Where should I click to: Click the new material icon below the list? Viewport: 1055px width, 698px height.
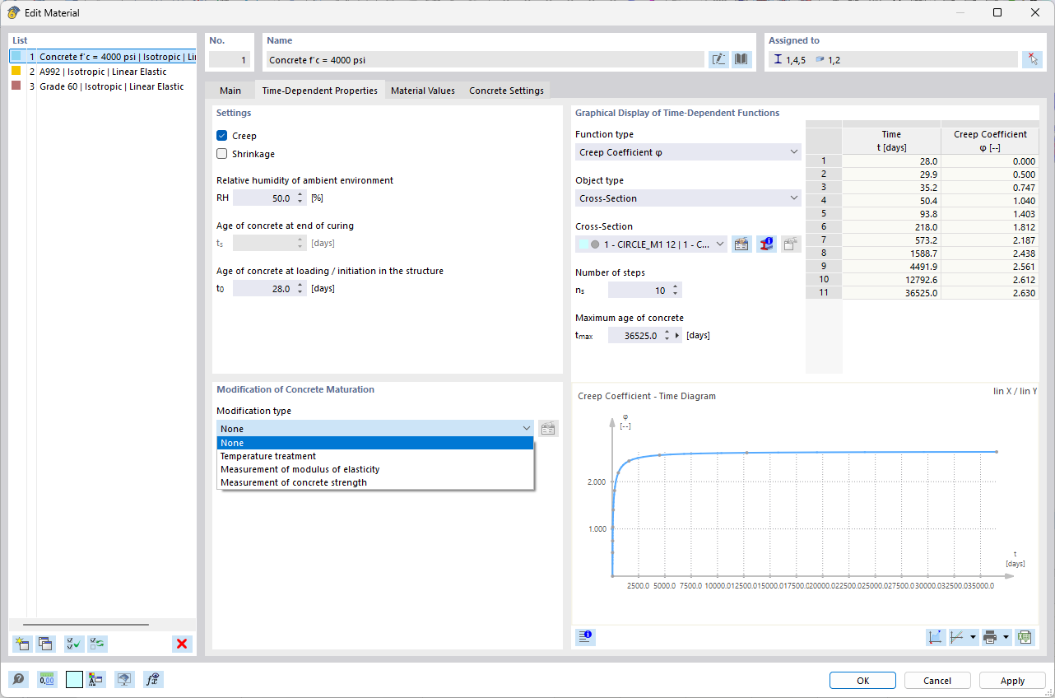pos(22,644)
